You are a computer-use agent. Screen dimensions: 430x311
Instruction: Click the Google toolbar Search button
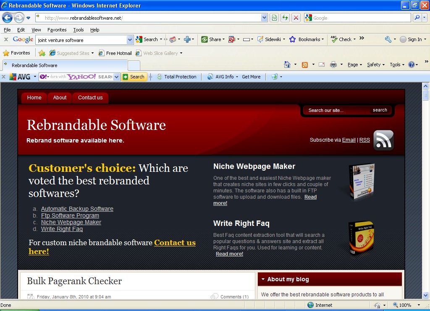[147, 39]
